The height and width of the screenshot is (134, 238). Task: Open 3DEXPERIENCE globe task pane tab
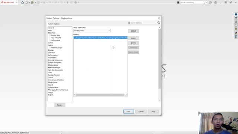coord(236,14)
